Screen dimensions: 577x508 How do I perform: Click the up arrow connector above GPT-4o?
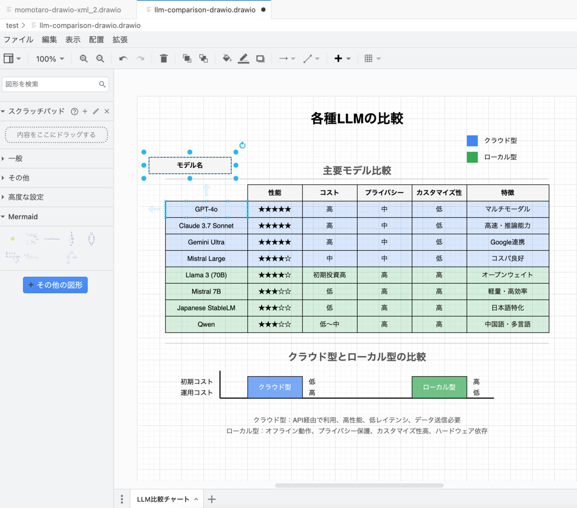pos(206,190)
